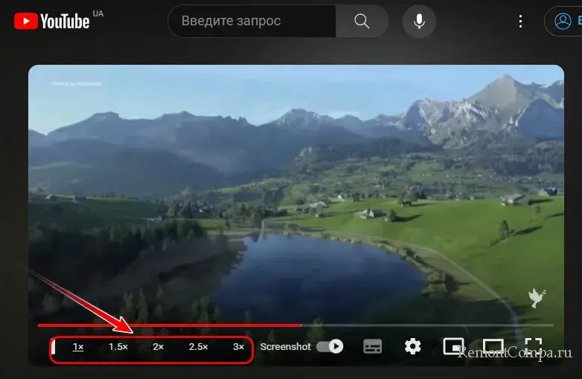
Task: Click into the search query field
Action: (252, 22)
